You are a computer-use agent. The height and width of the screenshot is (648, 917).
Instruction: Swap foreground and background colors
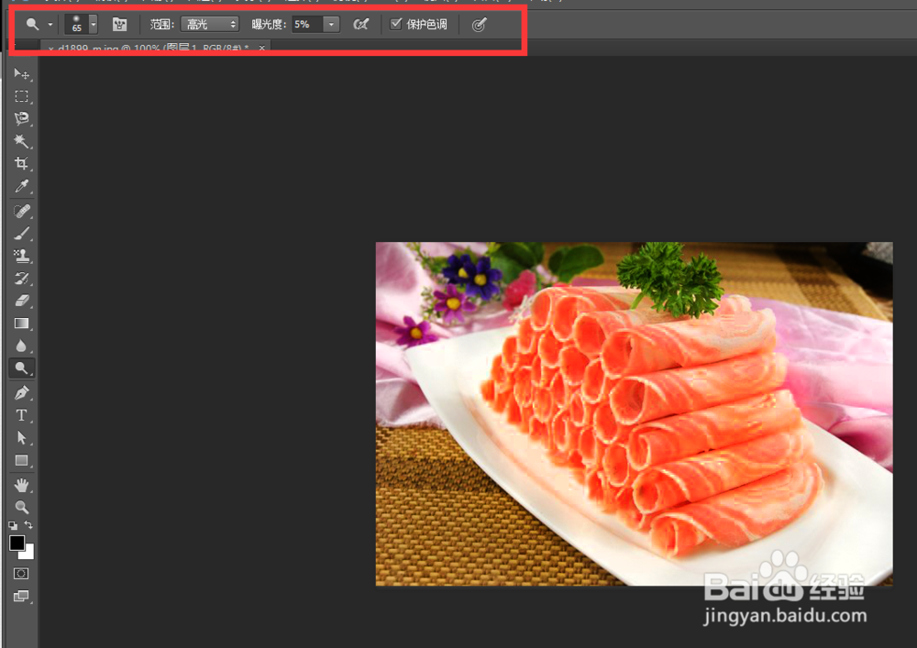pyautogui.click(x=28, y=524)
